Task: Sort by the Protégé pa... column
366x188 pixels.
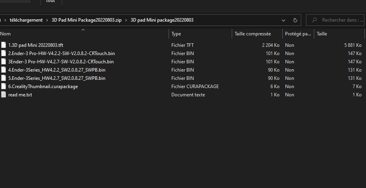Action: click(298, 34)
